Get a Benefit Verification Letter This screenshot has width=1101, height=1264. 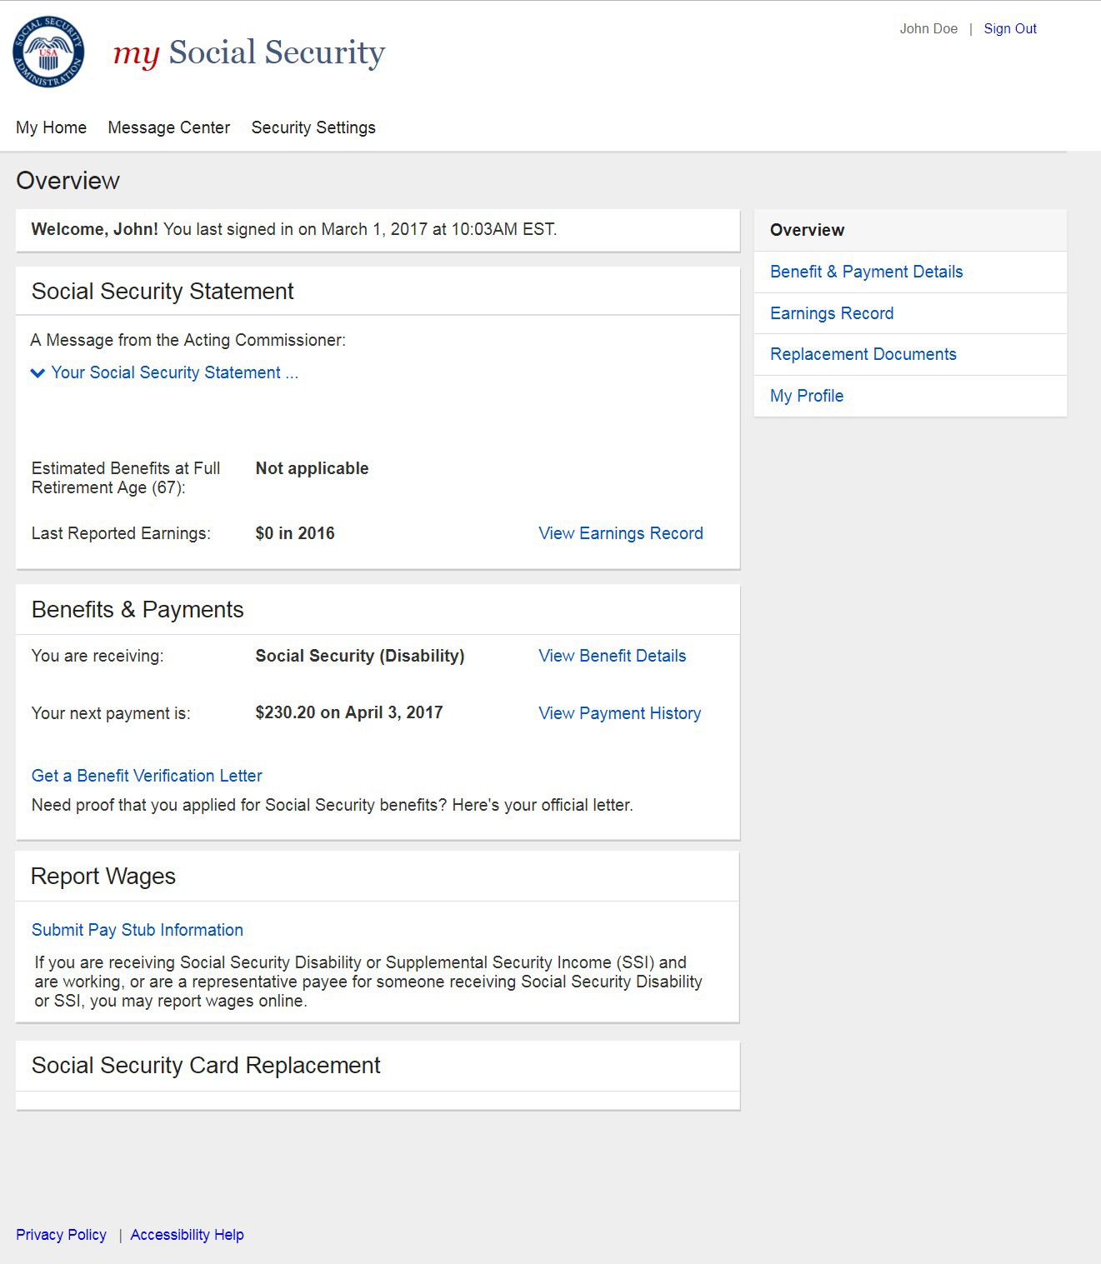click(147, 776)
